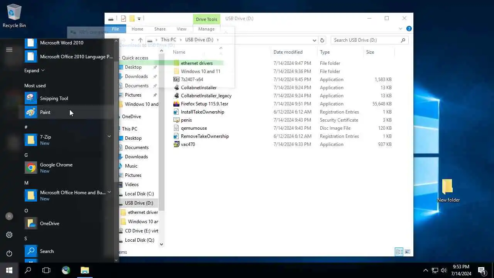Navigate up one folder level
Viewport: 494px width, 278px height.
click(140, 40)
